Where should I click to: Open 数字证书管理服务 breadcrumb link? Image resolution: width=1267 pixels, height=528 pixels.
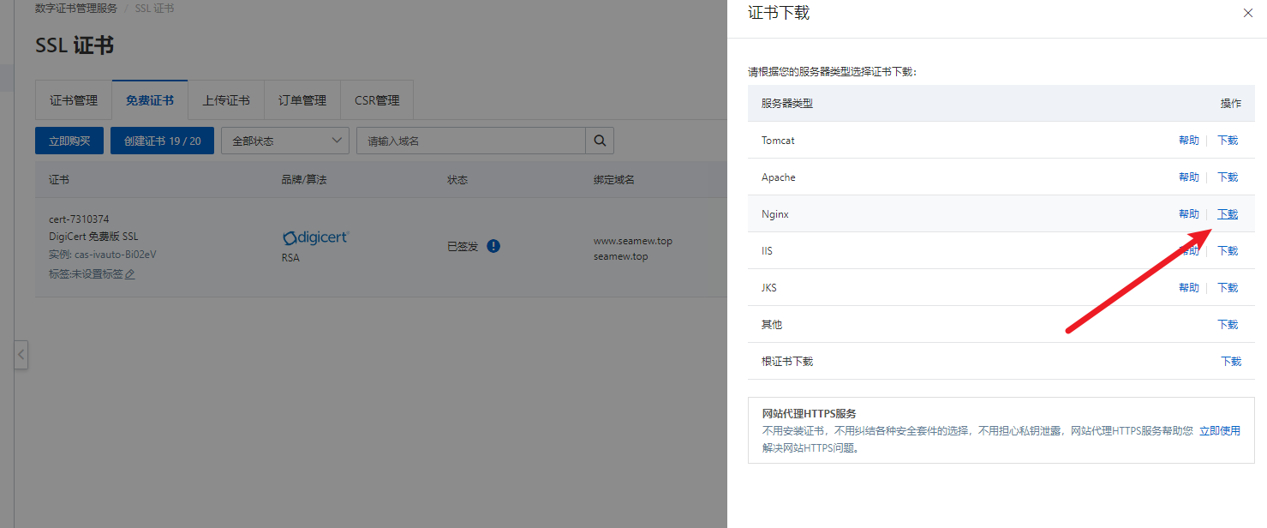pyautogui.click(x=76, y=9)
